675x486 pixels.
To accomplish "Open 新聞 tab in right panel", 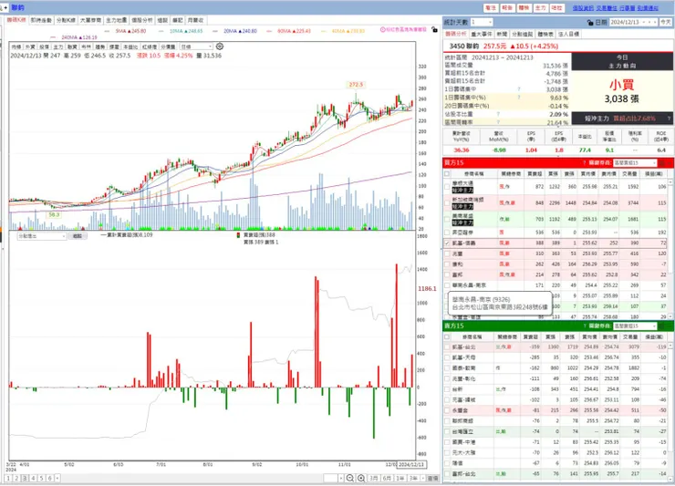I will [502, 34].
